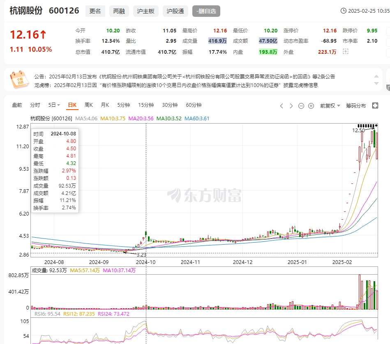
Task: Click the volume MA5:57.14万 label
Action: coord(85,270)
